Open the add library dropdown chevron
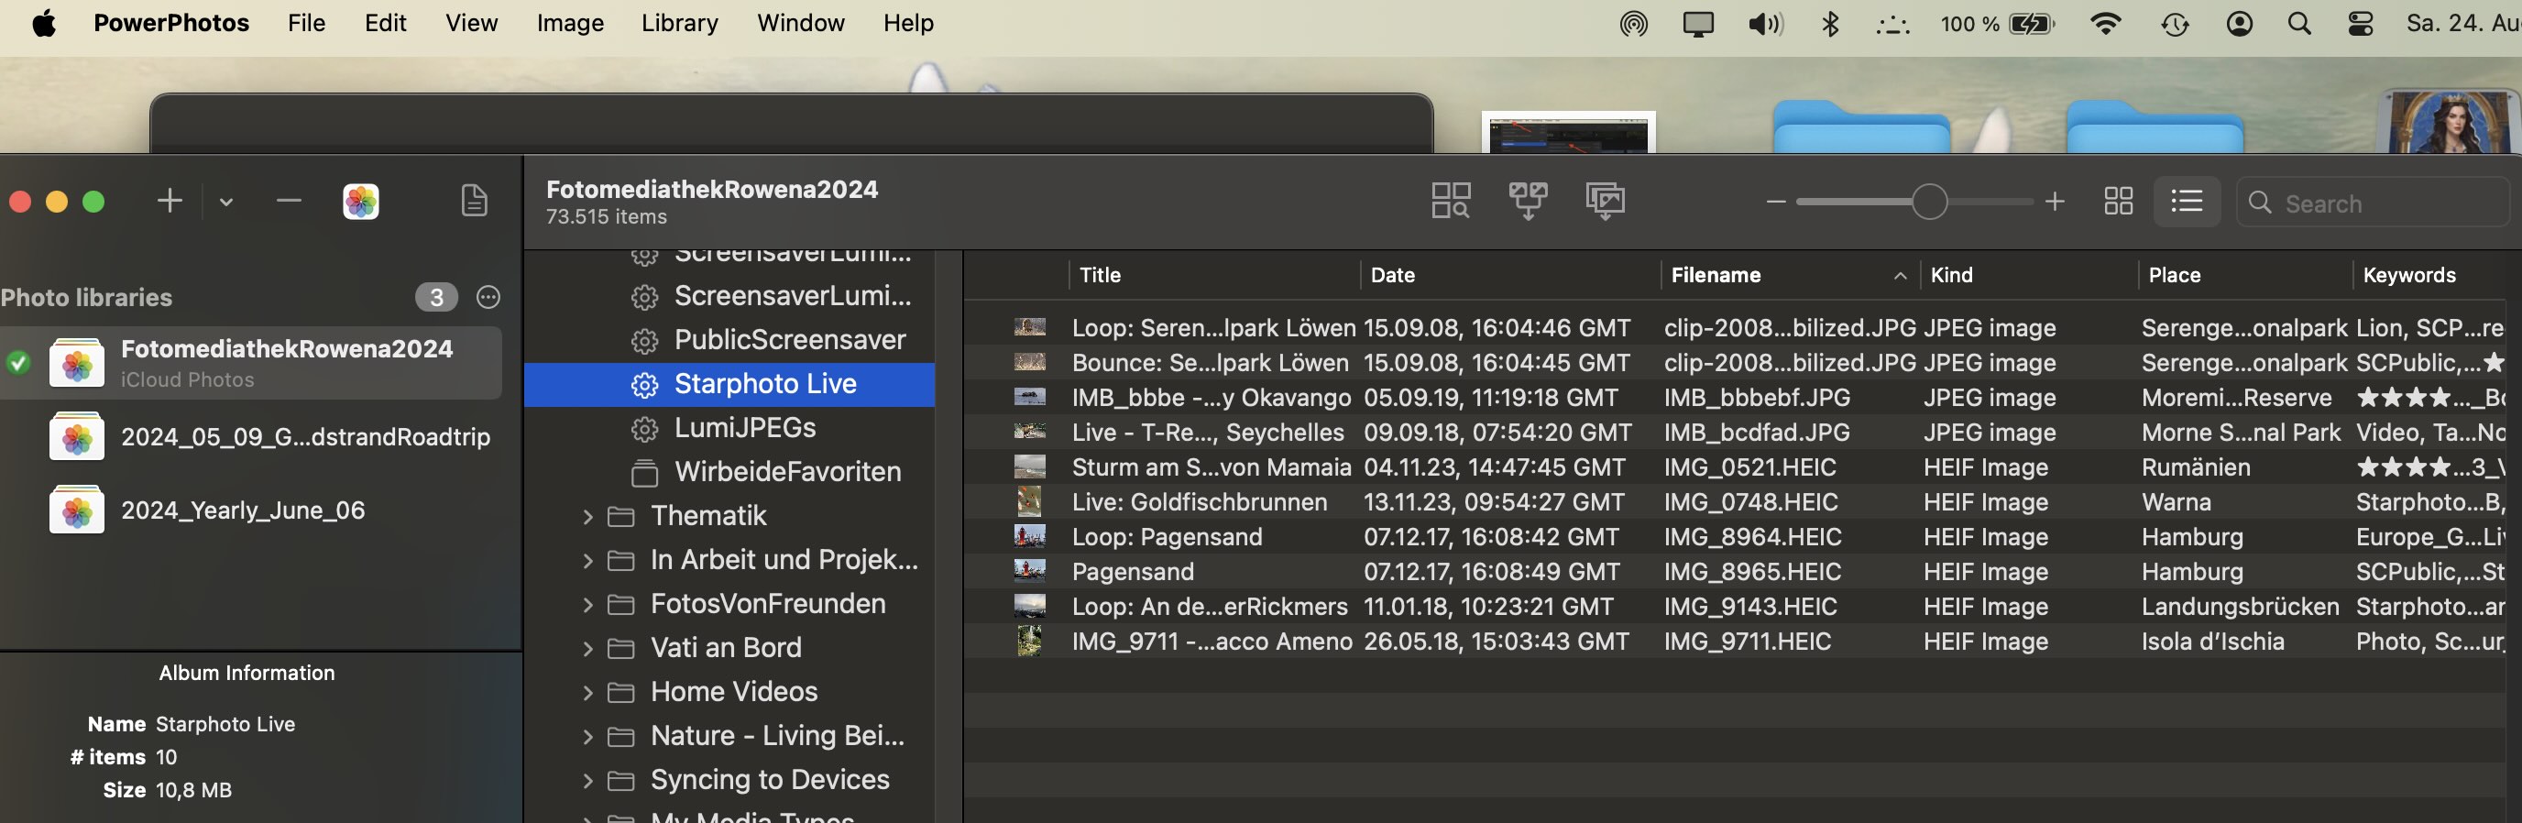 coord(226,203)
